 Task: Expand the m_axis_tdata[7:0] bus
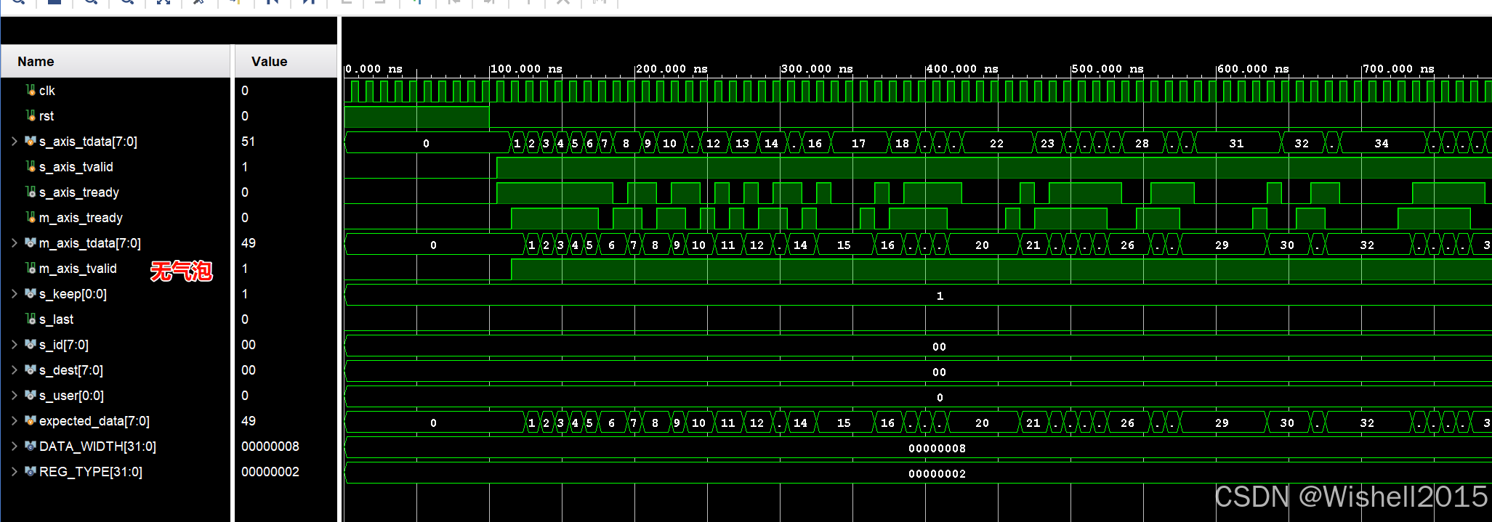(14, 242)
